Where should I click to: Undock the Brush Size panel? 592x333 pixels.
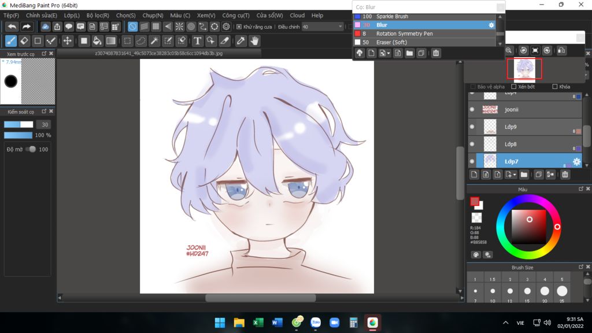click(x=580, y=267)
